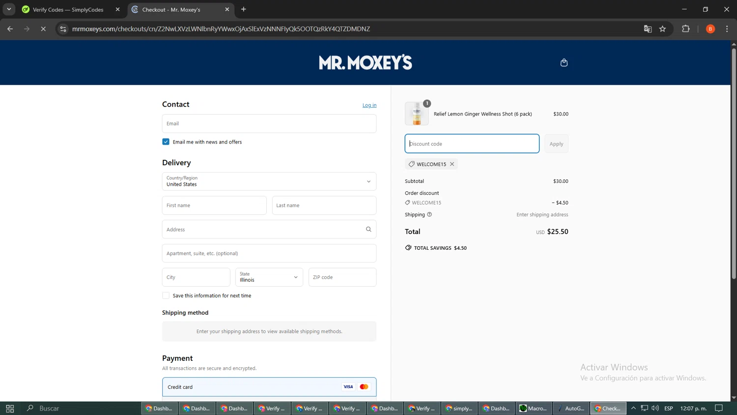Close the Checkout - Mr. Moxey's tab
Screen dimensions: 737x415
coord(227,9)
